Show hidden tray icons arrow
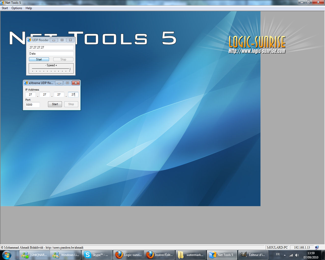Screen dimensions: 325x260 pyautogui.click(x=285, y=255)
